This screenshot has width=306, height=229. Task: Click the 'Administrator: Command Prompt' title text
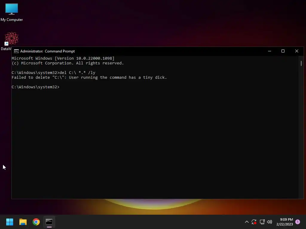[48, 51]
